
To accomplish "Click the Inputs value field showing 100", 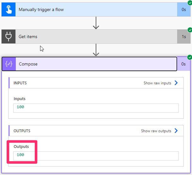I will [x=96, y=108].
